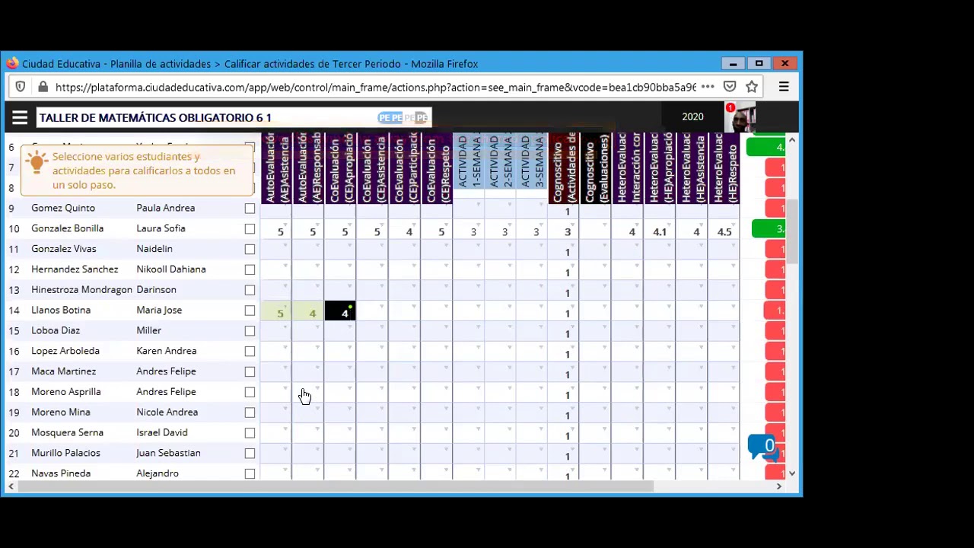Click the lightbulb tip icon

pos(37,161)
